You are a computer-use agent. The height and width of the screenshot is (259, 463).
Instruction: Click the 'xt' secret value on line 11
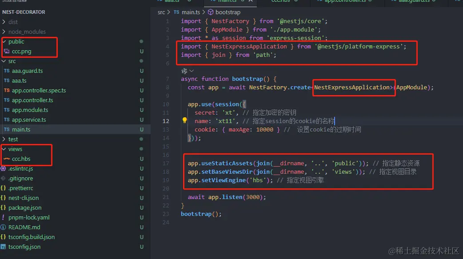pyautogui.click(x=228, y=112)
